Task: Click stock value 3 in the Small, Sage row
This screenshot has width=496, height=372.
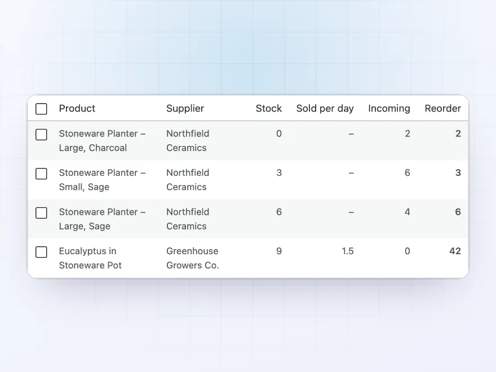Action: pos(278,172)
